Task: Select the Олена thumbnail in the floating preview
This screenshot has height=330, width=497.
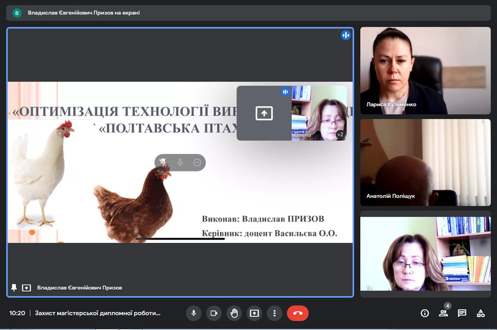Action: click(319, 113)
